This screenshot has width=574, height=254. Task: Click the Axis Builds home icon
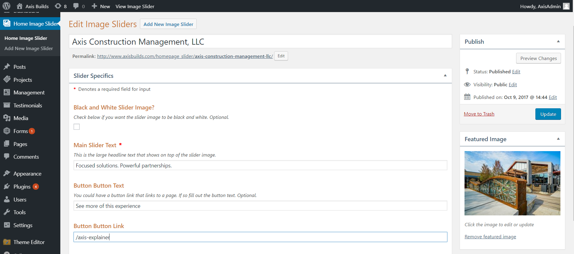[x=20, y=6]
